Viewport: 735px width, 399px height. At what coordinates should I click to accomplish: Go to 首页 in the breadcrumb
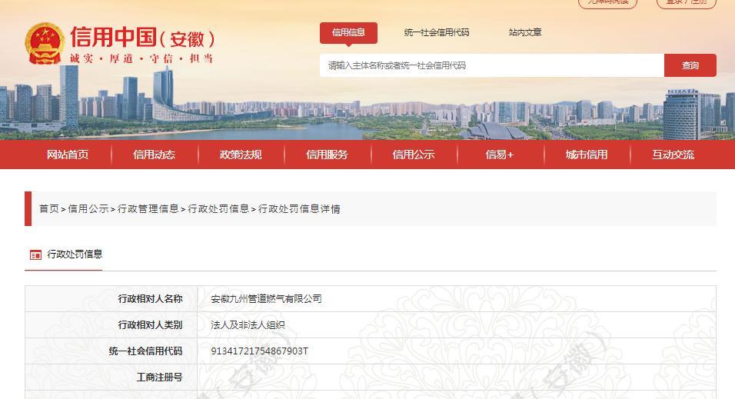pyautogui.click(x=48, y=208)
